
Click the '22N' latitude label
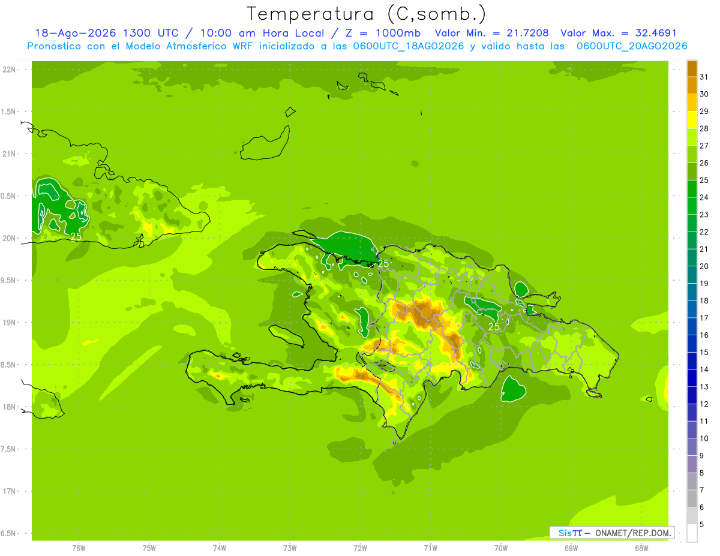9,70
